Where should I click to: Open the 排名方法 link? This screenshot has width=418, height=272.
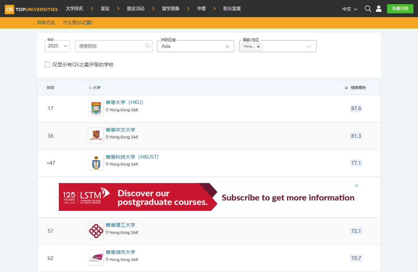coord(46,23)
